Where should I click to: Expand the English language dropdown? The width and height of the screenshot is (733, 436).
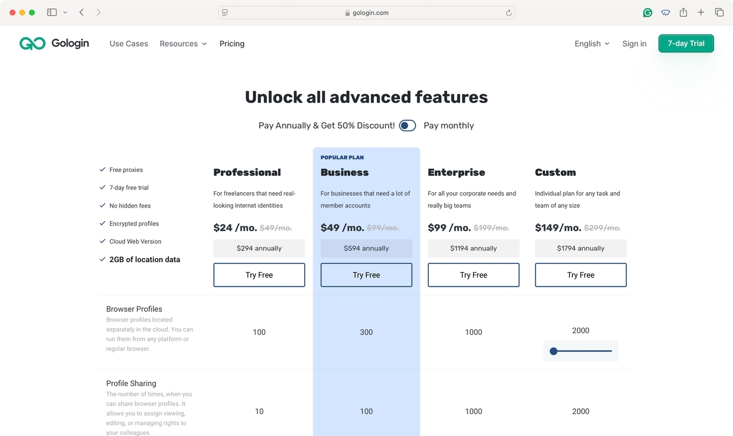click(592, 43)
